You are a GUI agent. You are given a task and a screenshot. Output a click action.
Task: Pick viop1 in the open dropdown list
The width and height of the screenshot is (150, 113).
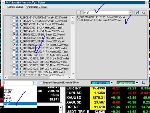20,104
